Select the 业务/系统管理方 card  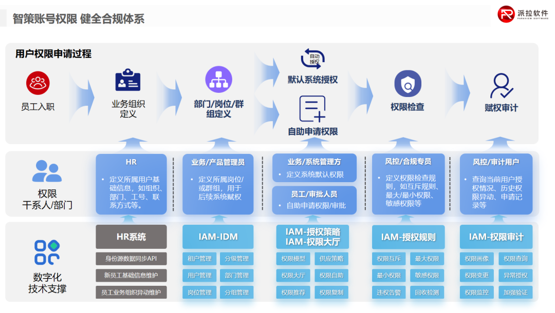(314, 167)
